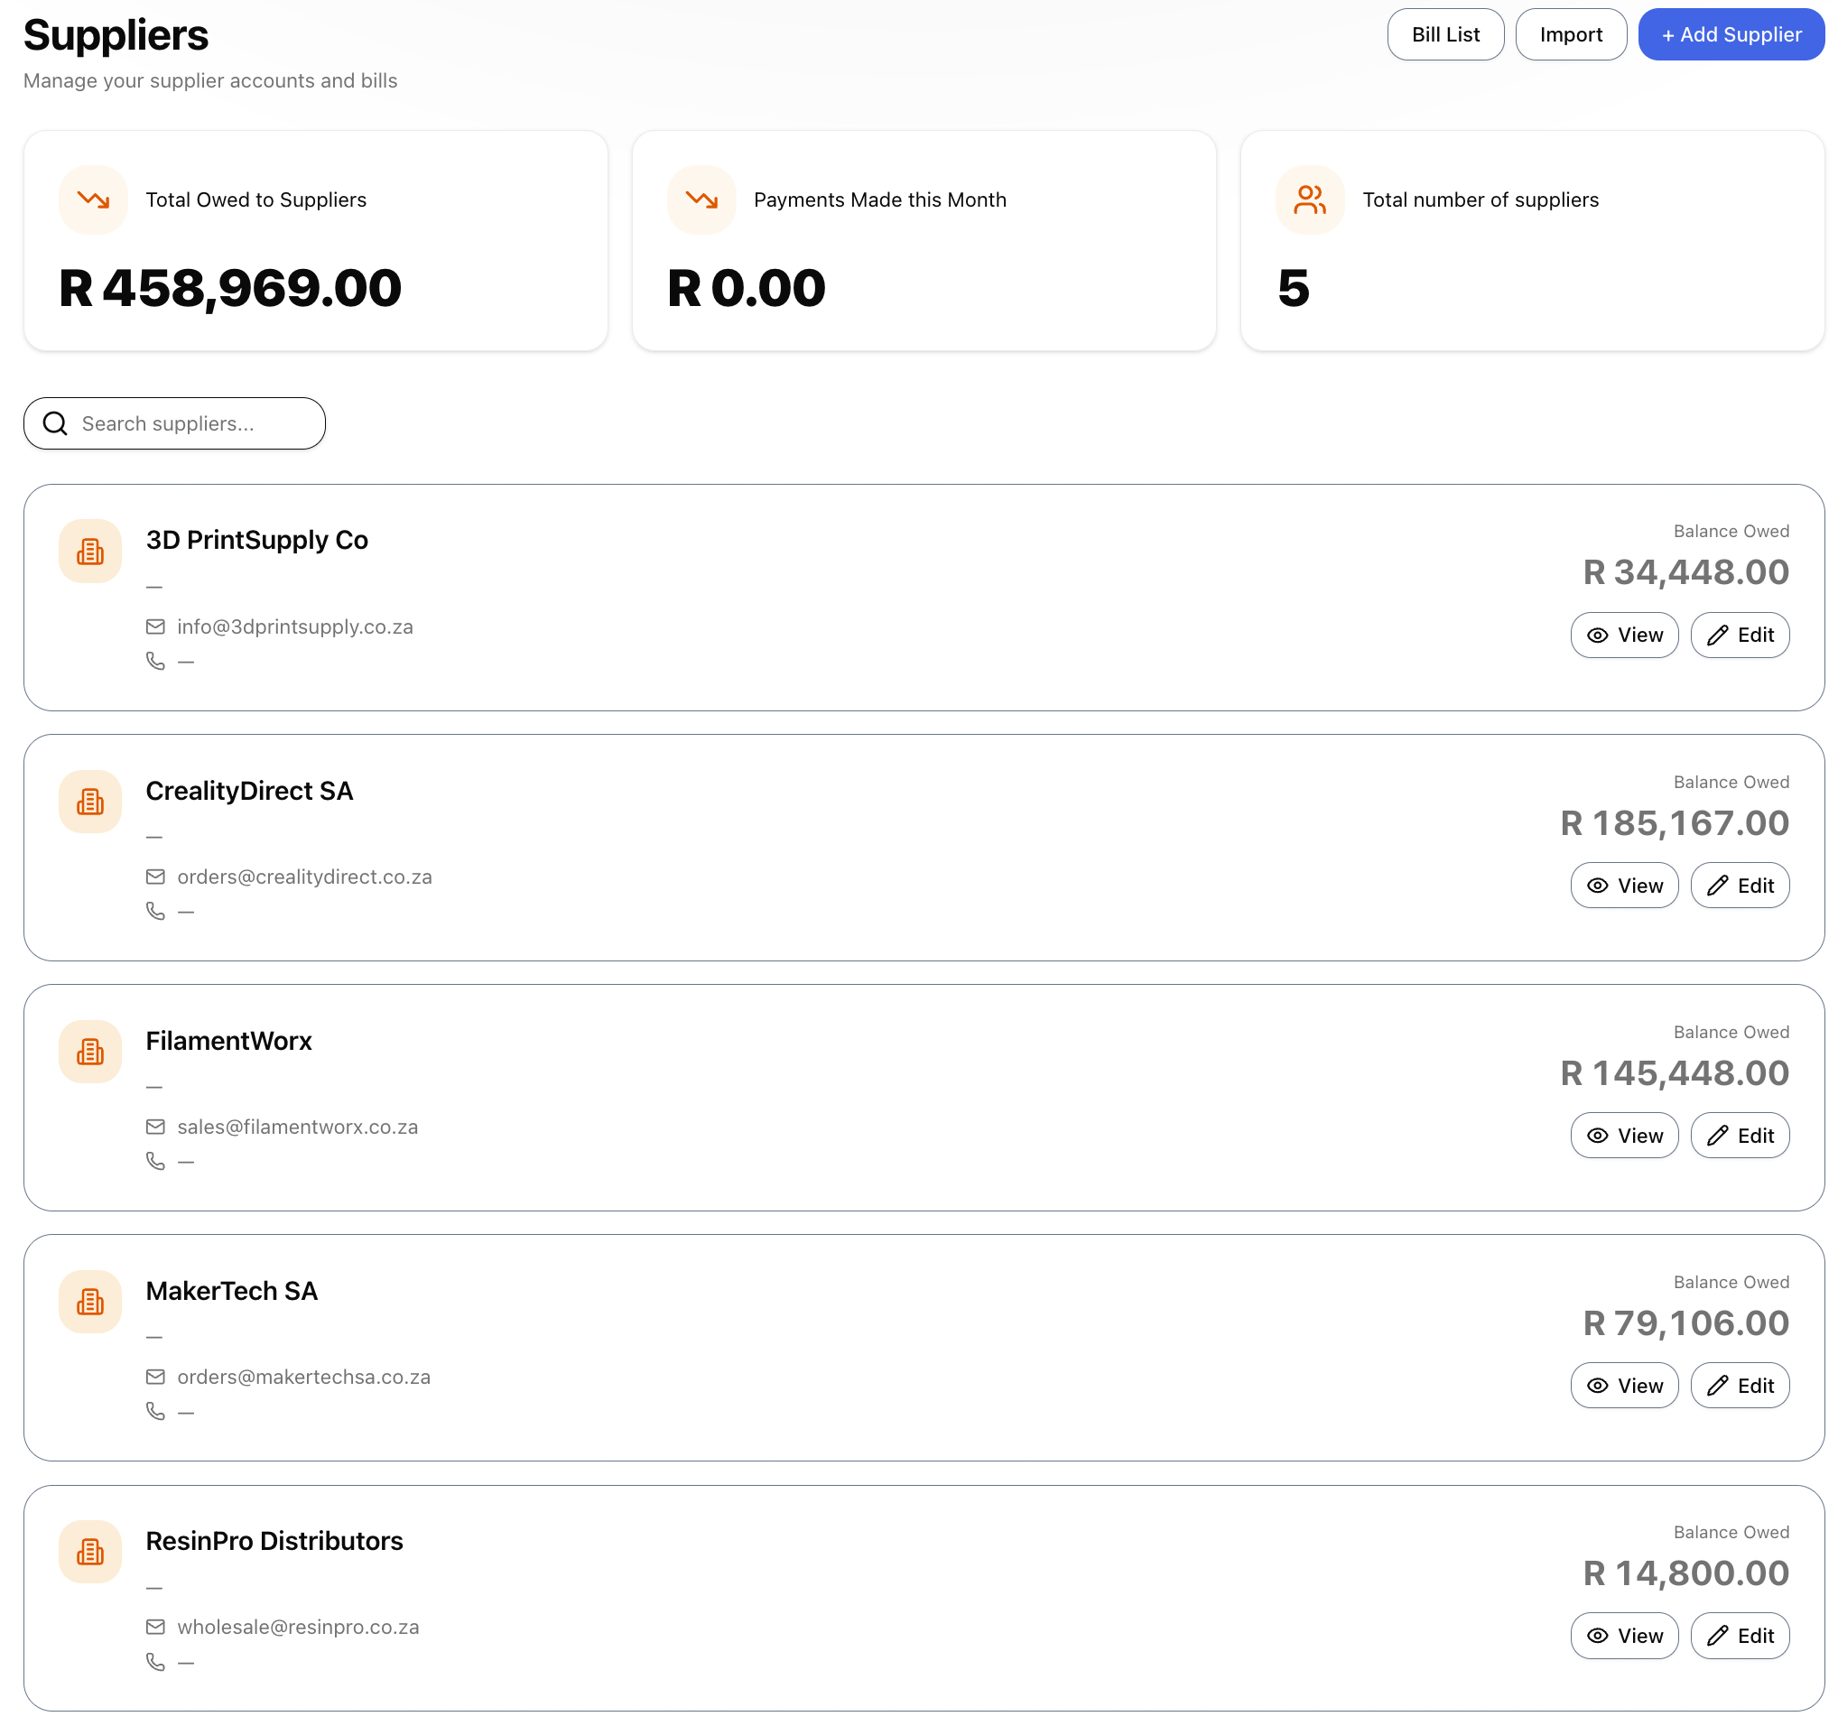Edit the FilamentWorx supplier
1838x1735 pixels.
pos(1739,1135)
